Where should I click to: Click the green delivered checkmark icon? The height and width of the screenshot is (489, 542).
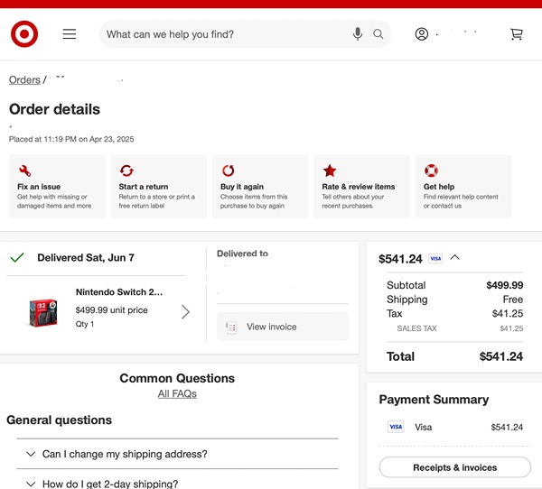click(x=17, y=257)
